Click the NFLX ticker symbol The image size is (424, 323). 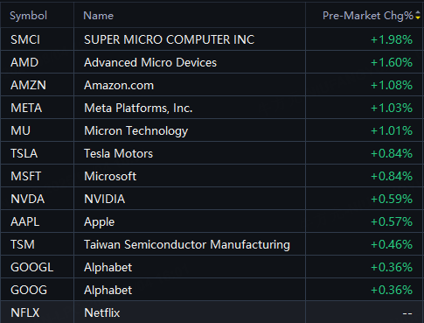click(25, 312)
